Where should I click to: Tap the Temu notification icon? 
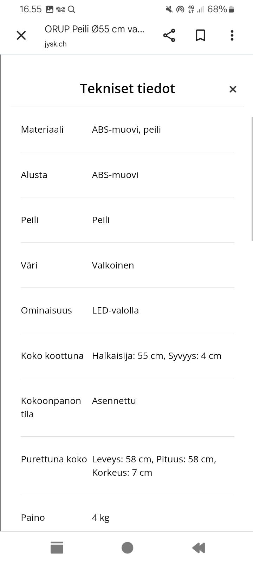[x=60, y=10]
